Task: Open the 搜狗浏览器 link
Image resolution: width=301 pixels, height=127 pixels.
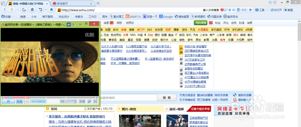Action: point(244,95)
